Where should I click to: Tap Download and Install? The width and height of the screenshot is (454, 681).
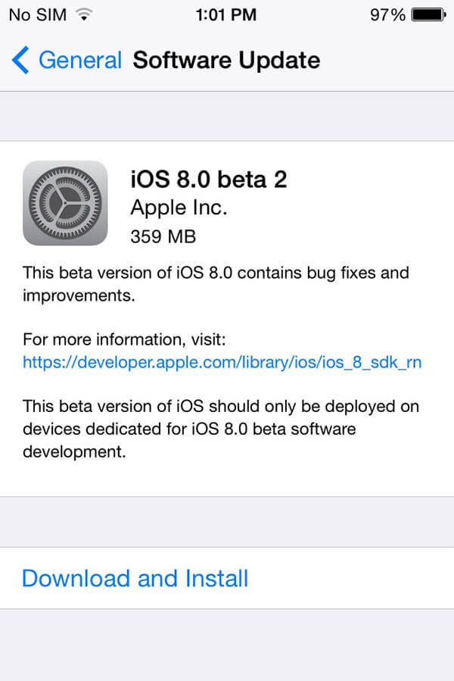click(x=135, y=579)
